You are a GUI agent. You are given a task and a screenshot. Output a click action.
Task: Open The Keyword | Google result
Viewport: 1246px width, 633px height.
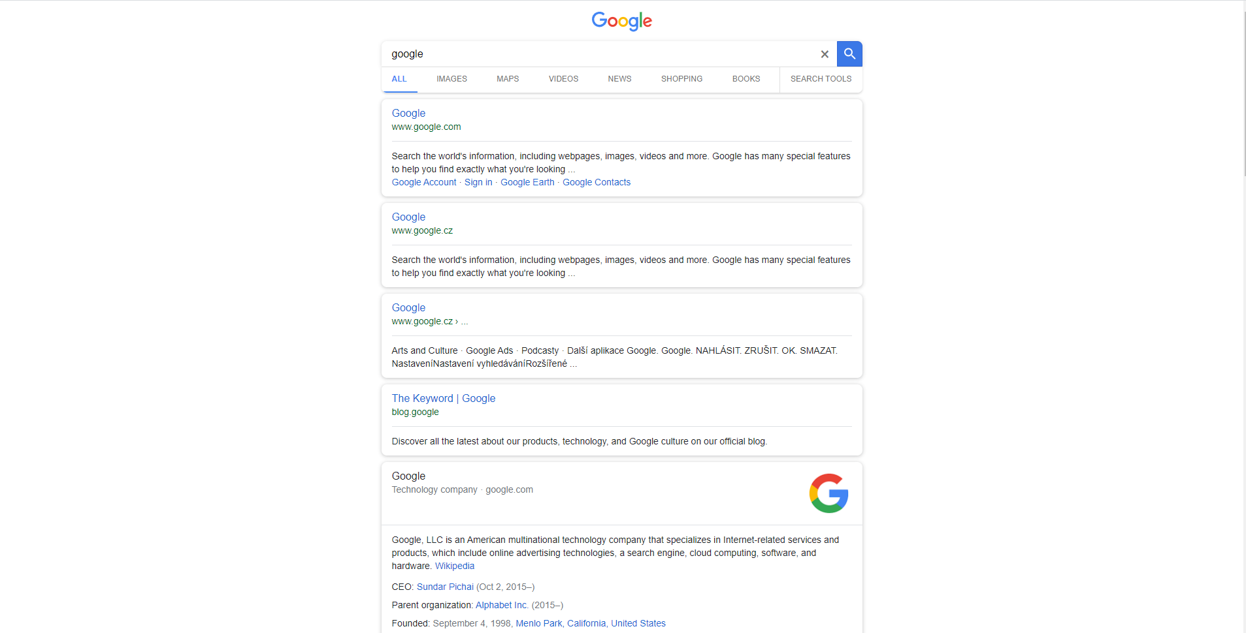click(444, 399)
